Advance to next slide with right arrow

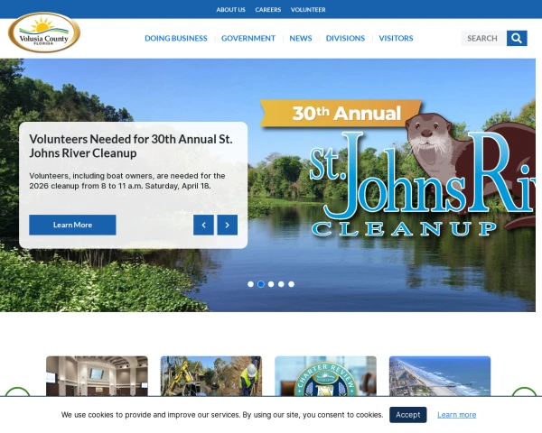coord(228,225)
